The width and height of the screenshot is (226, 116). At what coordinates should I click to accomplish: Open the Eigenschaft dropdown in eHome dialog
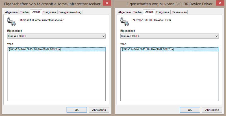(x=56, y=36)
